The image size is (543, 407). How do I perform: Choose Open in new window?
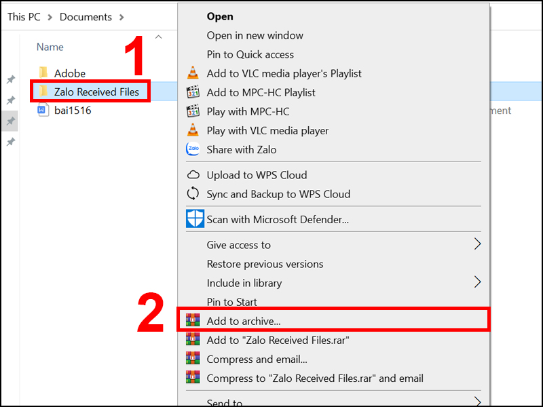coord(255,35)
